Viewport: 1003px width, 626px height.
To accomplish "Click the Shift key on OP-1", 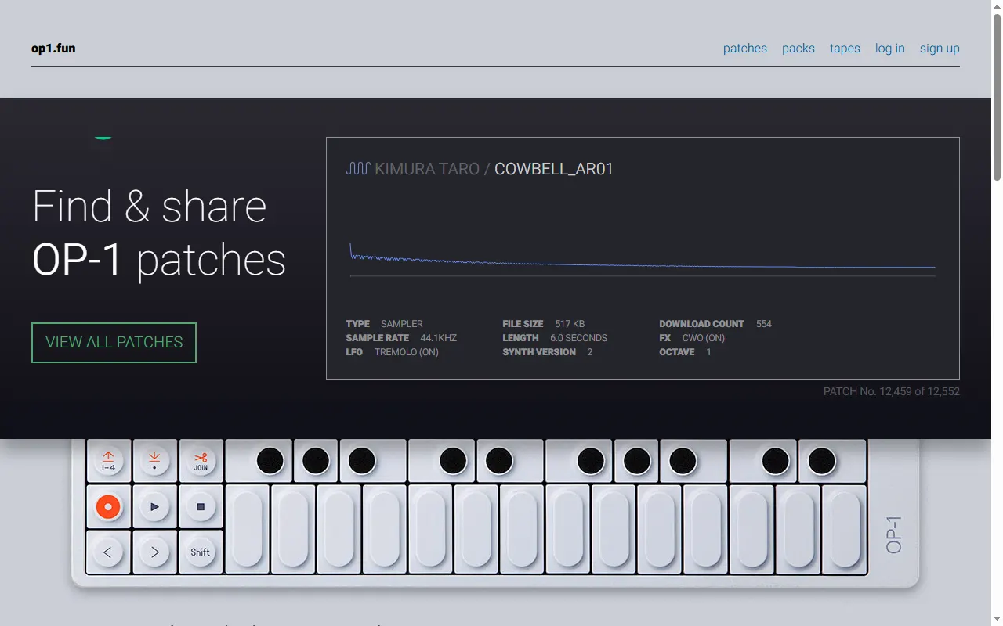I will click(x=201, y=552).
